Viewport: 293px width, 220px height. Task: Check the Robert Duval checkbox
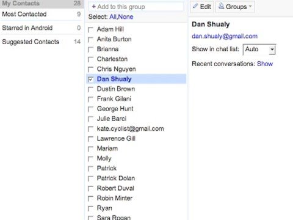[x=90, y=189]
